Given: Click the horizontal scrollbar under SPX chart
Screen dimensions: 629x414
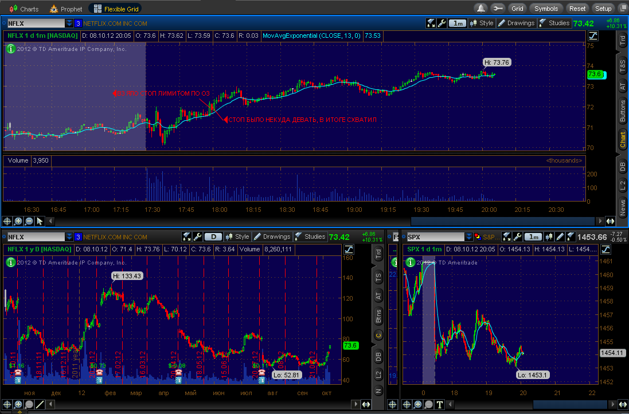Looking at the screenshot, I should 570,404.
